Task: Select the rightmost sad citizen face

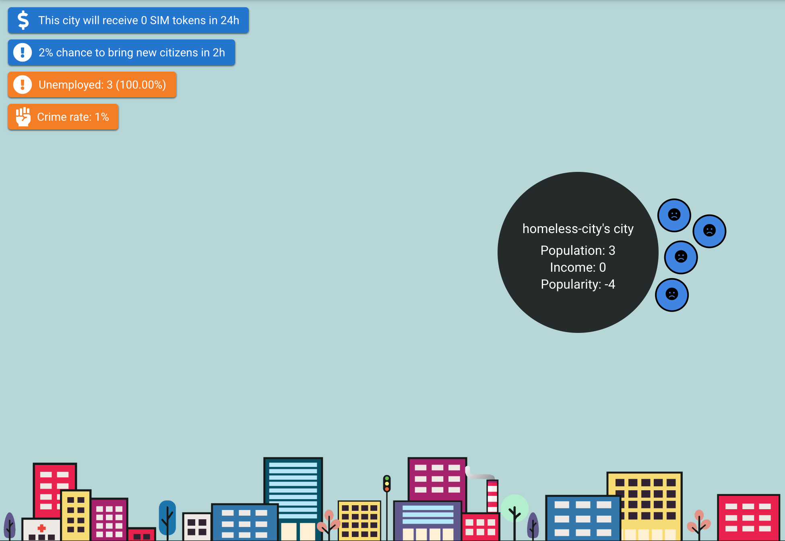Action: pos(709,231)
